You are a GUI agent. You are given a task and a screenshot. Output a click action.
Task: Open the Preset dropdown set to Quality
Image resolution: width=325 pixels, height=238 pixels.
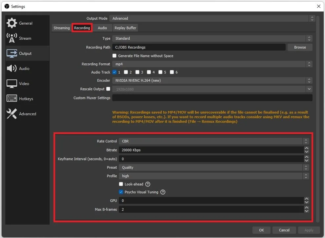pyautogui.click(x=214, y=167)
